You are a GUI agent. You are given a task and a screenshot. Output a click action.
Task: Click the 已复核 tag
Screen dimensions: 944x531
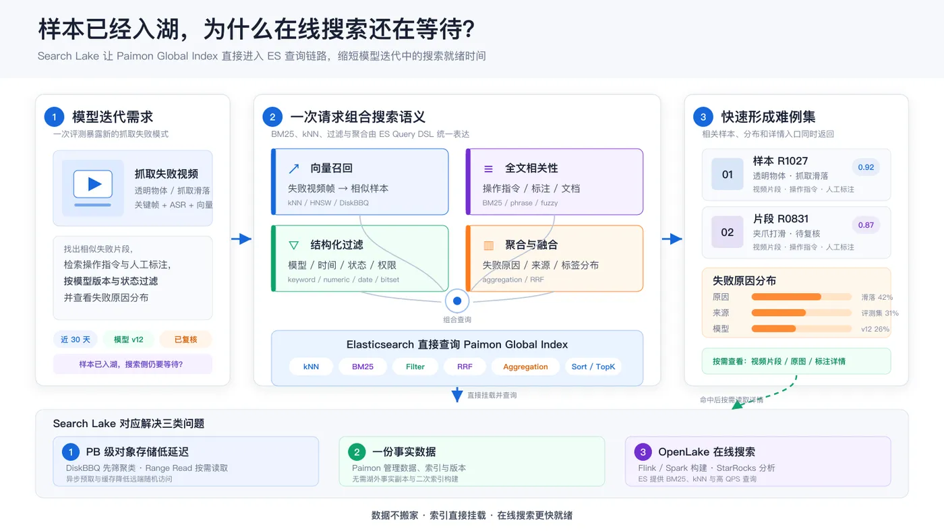(185, 340)
